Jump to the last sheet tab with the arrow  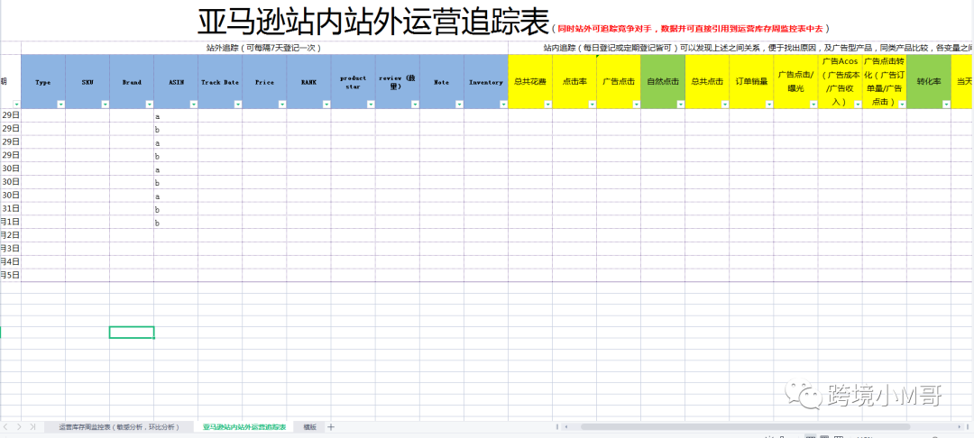[x=32, y=427]
